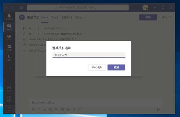Click the praise badge icon
Viewport: 180px width, 117px height.
tap(74, 110)
